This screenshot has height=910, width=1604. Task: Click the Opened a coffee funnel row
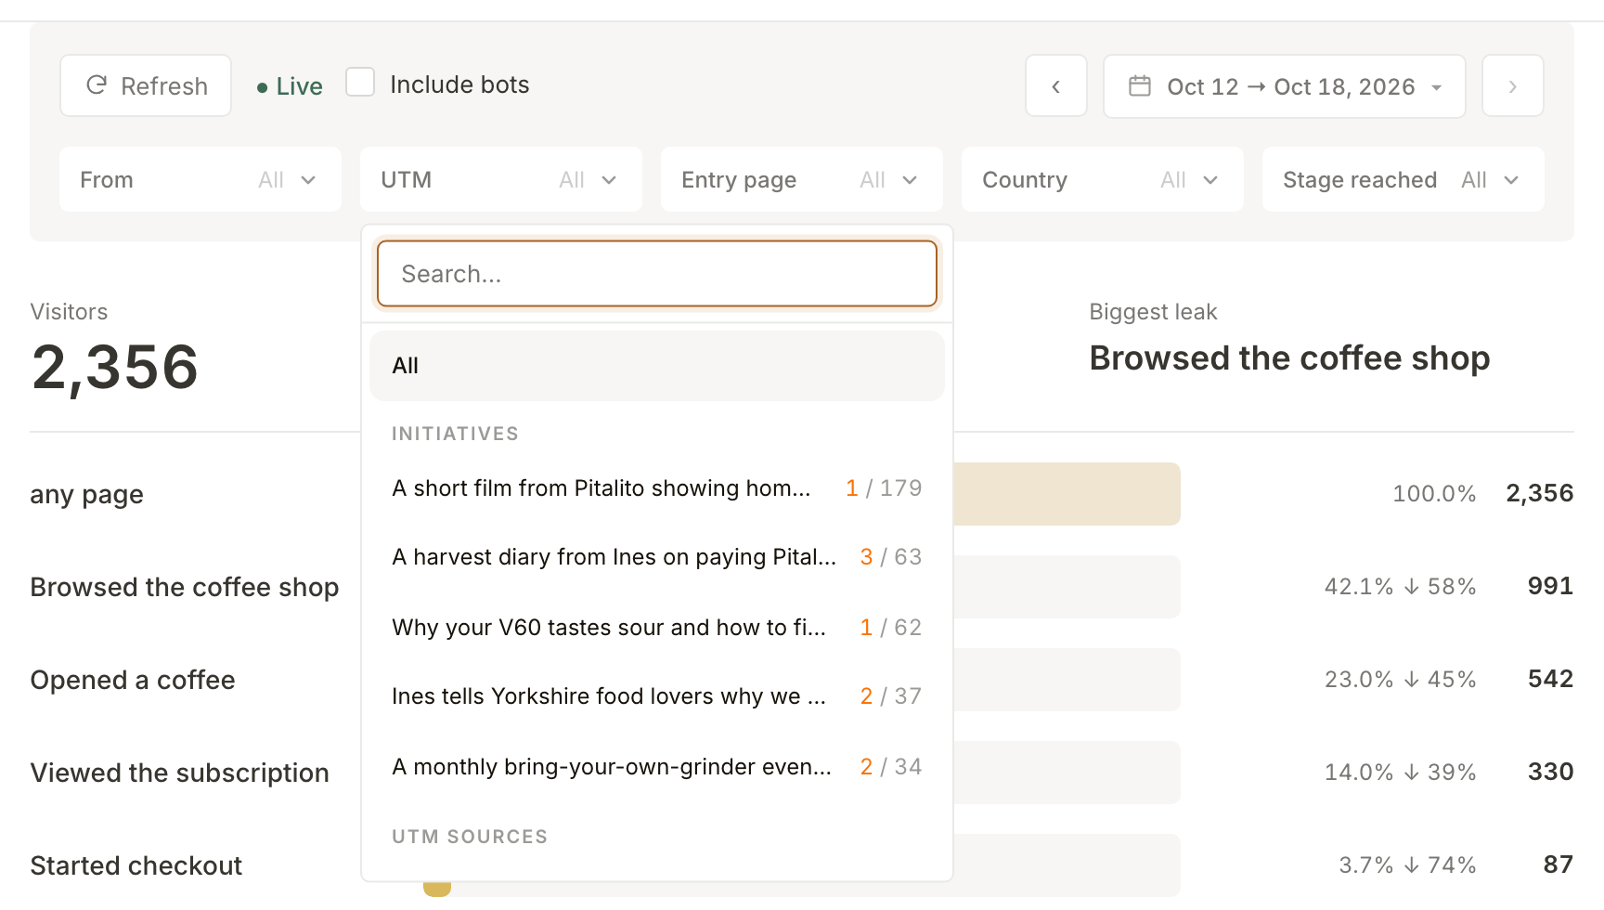133,680
